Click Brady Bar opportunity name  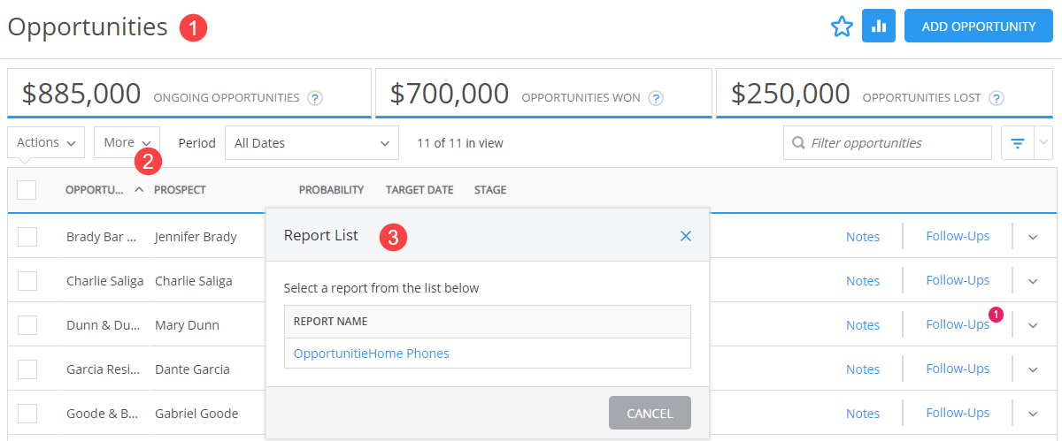tap(102, 237)
